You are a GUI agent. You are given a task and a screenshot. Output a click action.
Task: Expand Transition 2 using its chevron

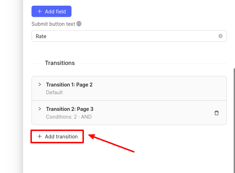40,109
